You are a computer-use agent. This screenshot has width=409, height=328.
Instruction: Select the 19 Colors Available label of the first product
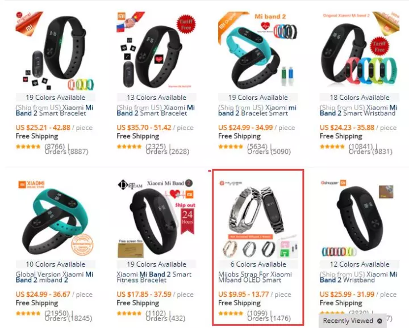click(56, 98)
